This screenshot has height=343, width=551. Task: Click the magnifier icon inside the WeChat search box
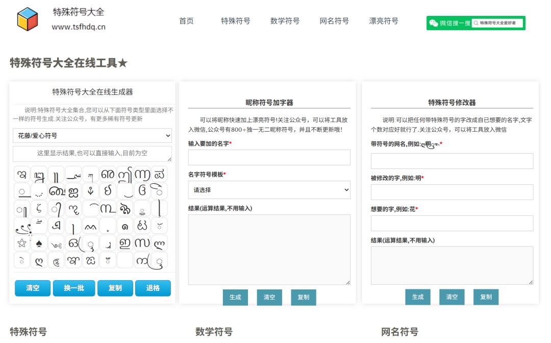pyautogui.click(x=475, y=23)
